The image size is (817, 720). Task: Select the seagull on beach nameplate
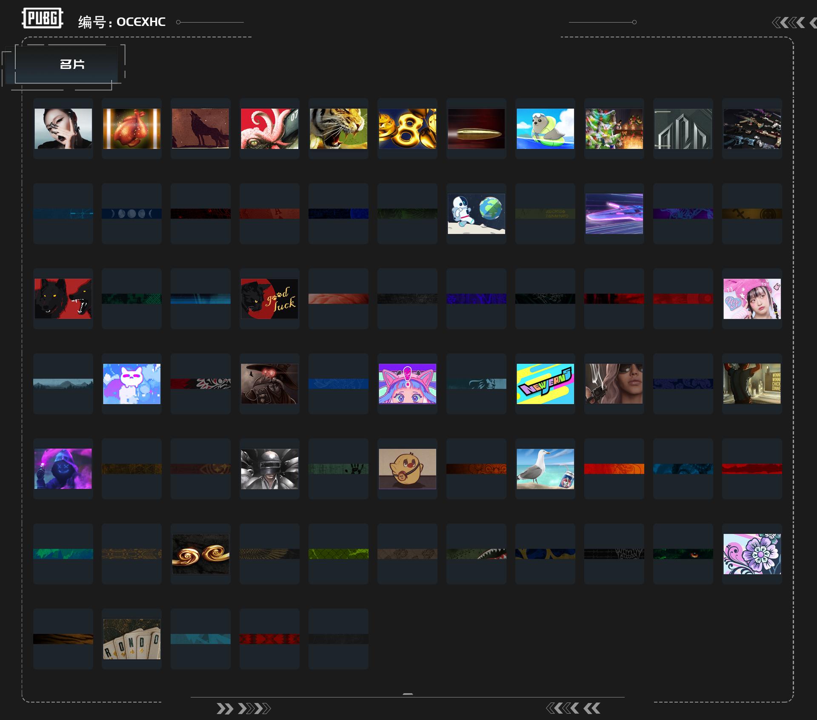(545, 469)
